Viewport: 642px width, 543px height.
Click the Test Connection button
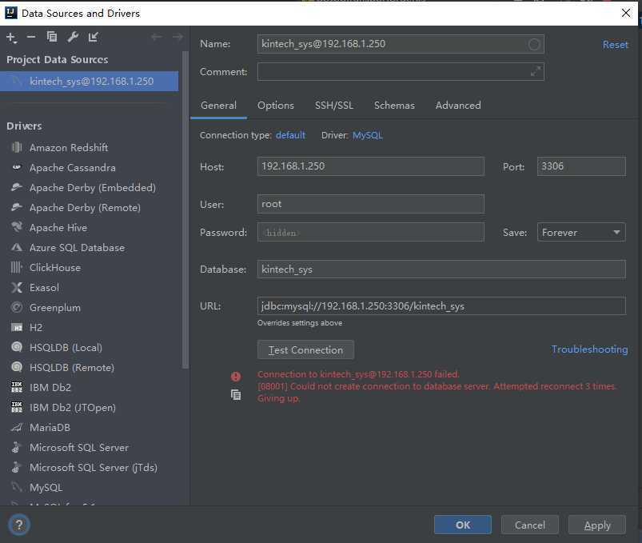coord(305,350)
